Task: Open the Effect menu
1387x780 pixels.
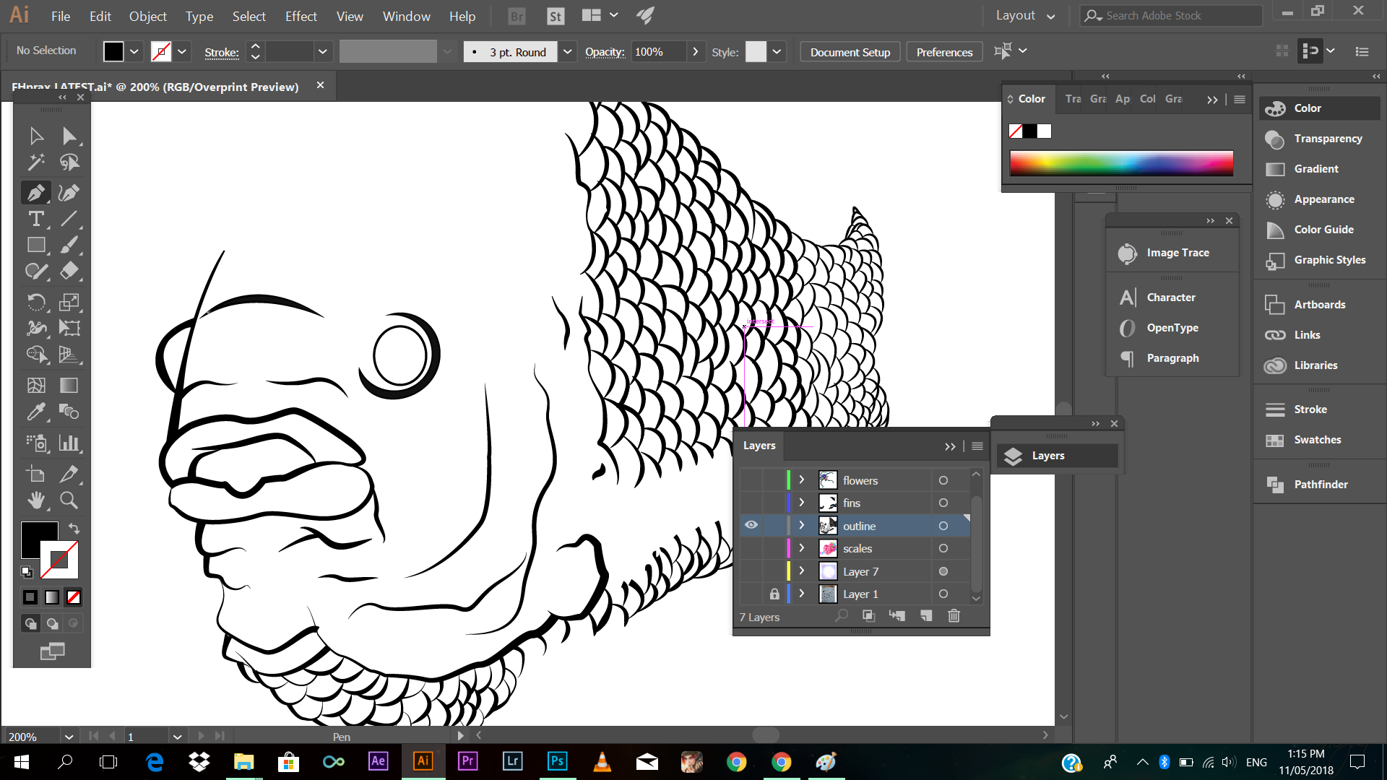Action: [301, 16]
